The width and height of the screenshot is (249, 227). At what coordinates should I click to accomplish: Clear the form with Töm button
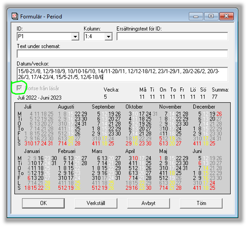tap(201, 203)
